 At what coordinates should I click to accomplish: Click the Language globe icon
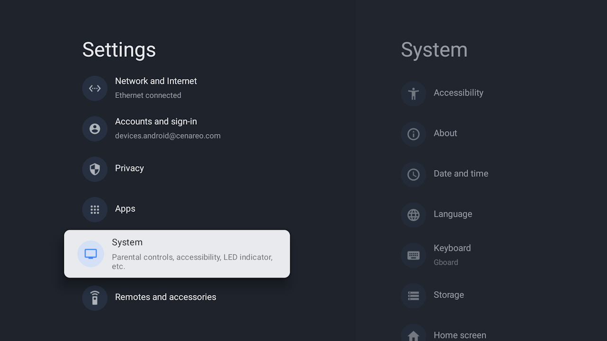(414, 215)
